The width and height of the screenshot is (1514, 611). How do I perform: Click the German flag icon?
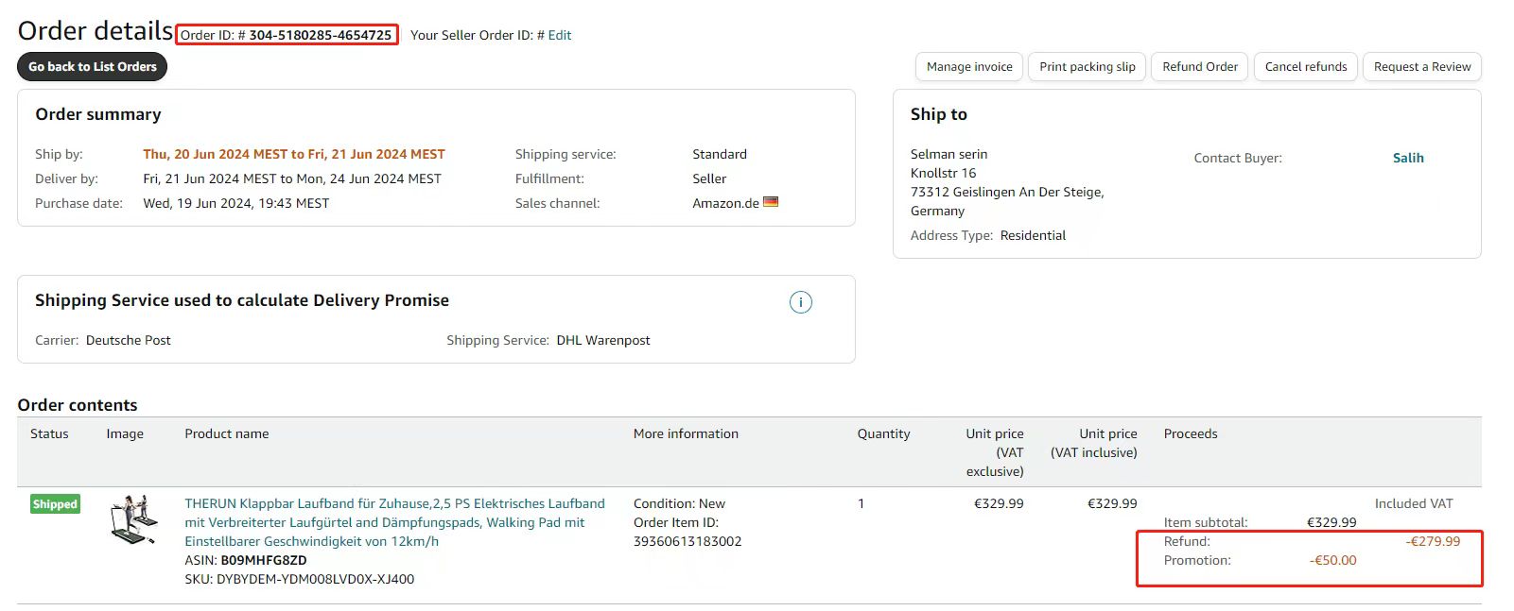point(771,201)
